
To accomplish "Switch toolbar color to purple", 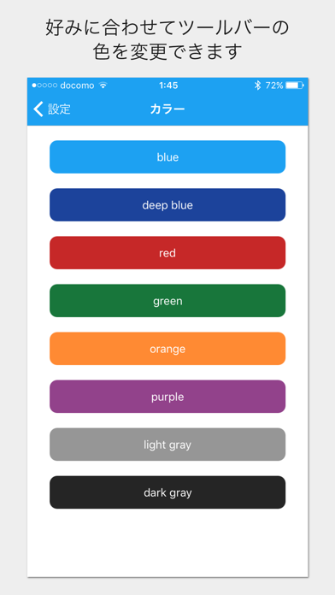I will (167, 397).
